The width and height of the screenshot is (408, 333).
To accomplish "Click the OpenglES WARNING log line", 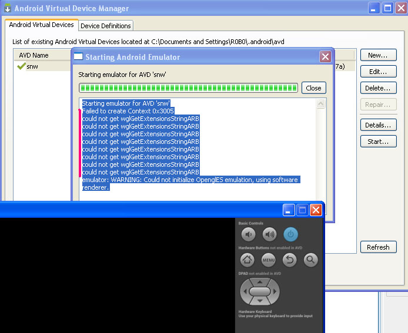I will pos(191,183).
